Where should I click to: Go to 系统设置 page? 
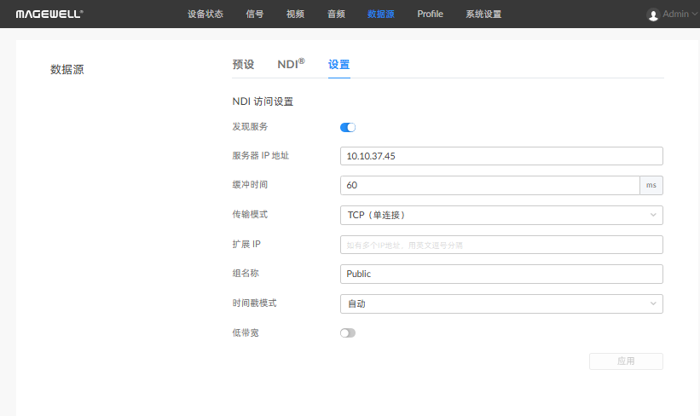click(483, 14)
